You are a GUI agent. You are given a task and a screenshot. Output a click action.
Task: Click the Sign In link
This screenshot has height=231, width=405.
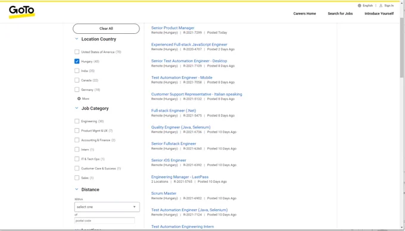389,6
